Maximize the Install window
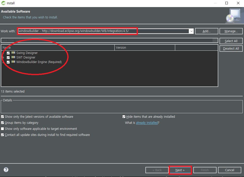This screenshot has height=177, width=244. [227, 3]
